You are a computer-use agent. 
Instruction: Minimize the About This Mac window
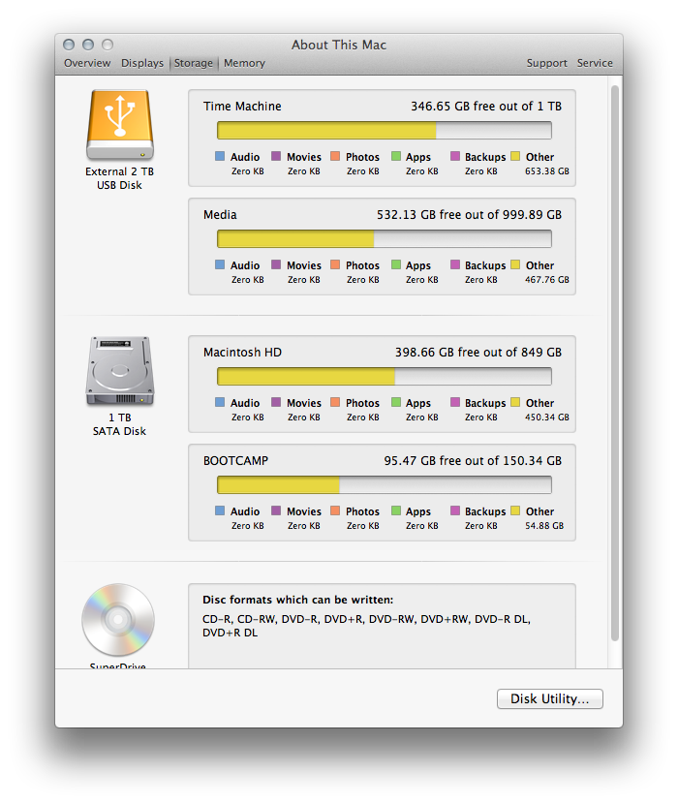pos(88,45)
